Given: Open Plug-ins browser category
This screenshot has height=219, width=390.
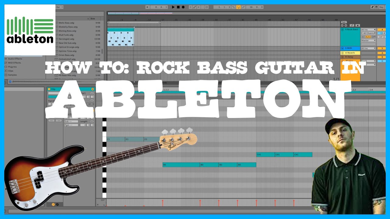Looking at the screenshot, I should point(12,67).
